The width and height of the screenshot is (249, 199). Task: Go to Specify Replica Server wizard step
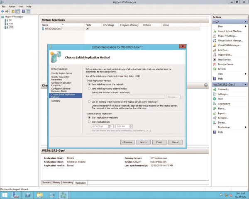(x=61, y=73)
